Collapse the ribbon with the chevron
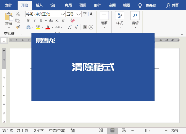This screenshot has height=134, width=186. (182, 35)
